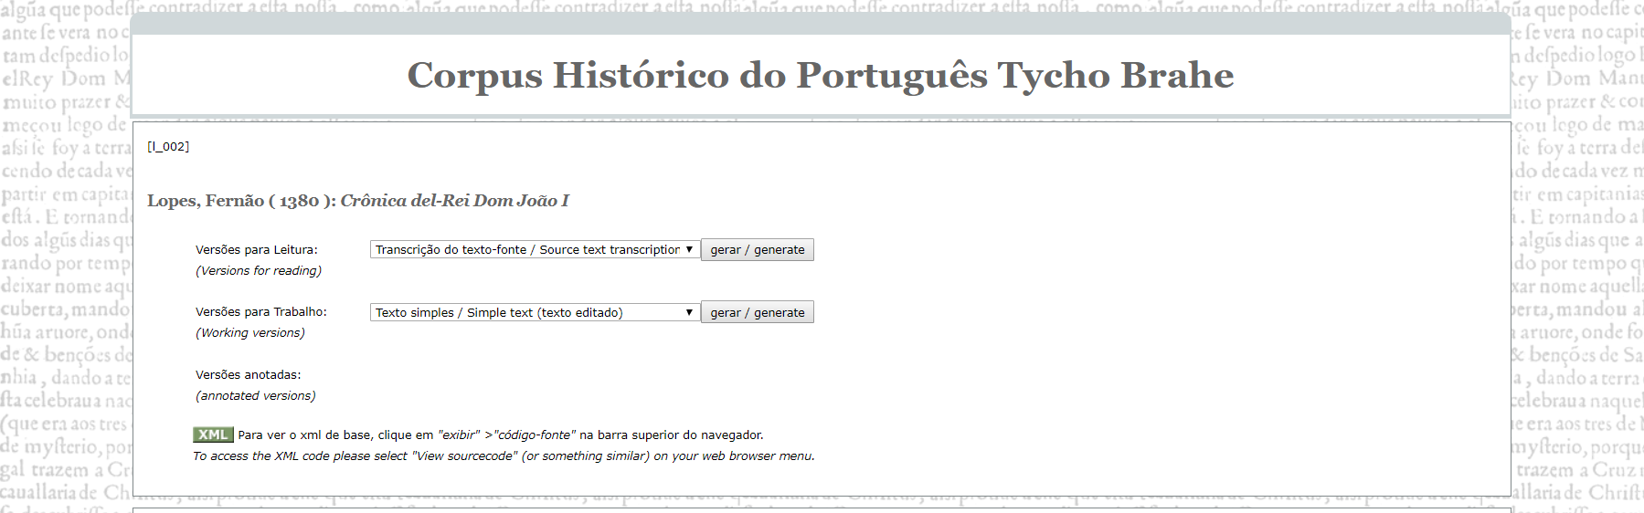Screen dimensions: 1644x513
Task: Click the Versões para Leitura label
Action: (x=257, y=250)
